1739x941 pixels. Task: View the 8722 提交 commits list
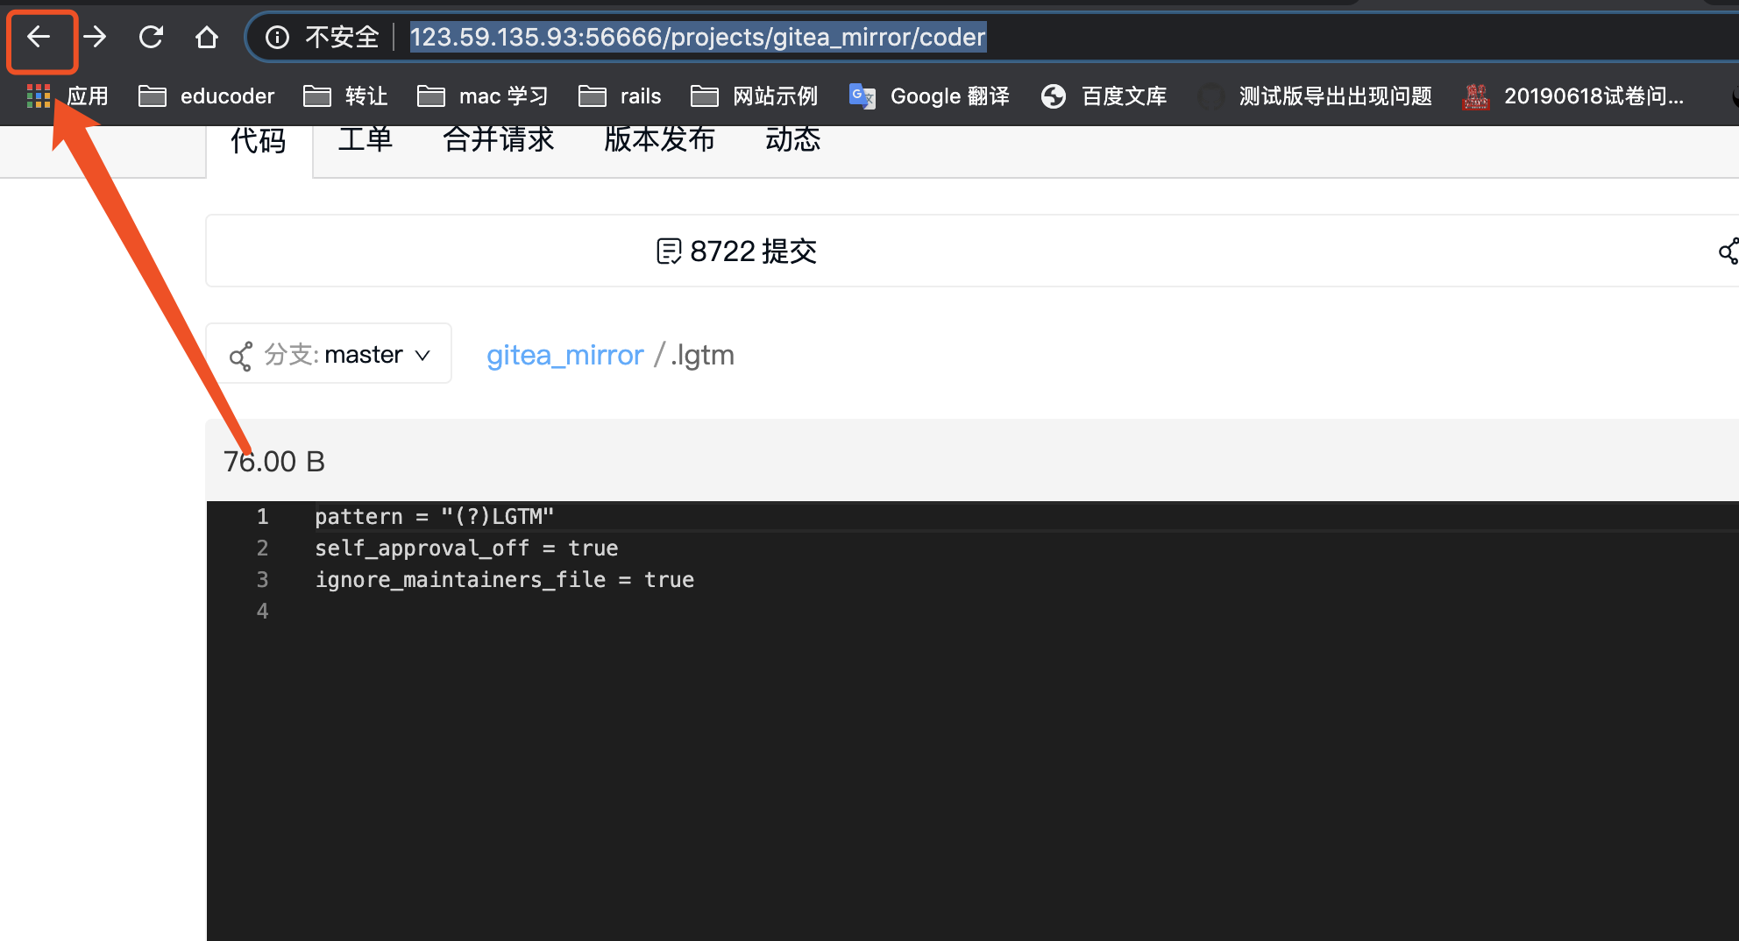coord(736,251)
